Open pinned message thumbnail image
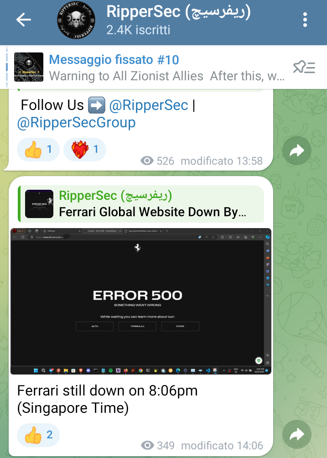The image size is (327, 458). [x=29, y=67]
